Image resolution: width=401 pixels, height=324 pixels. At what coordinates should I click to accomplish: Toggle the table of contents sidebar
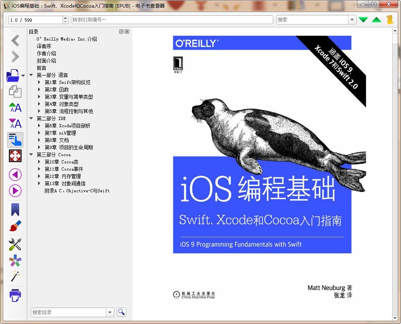(15, 140)
